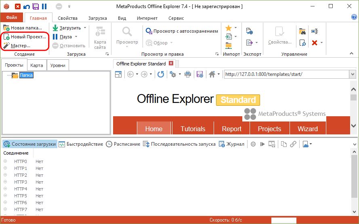Click the star favorites import icon
359x224 pixels.
229,28
